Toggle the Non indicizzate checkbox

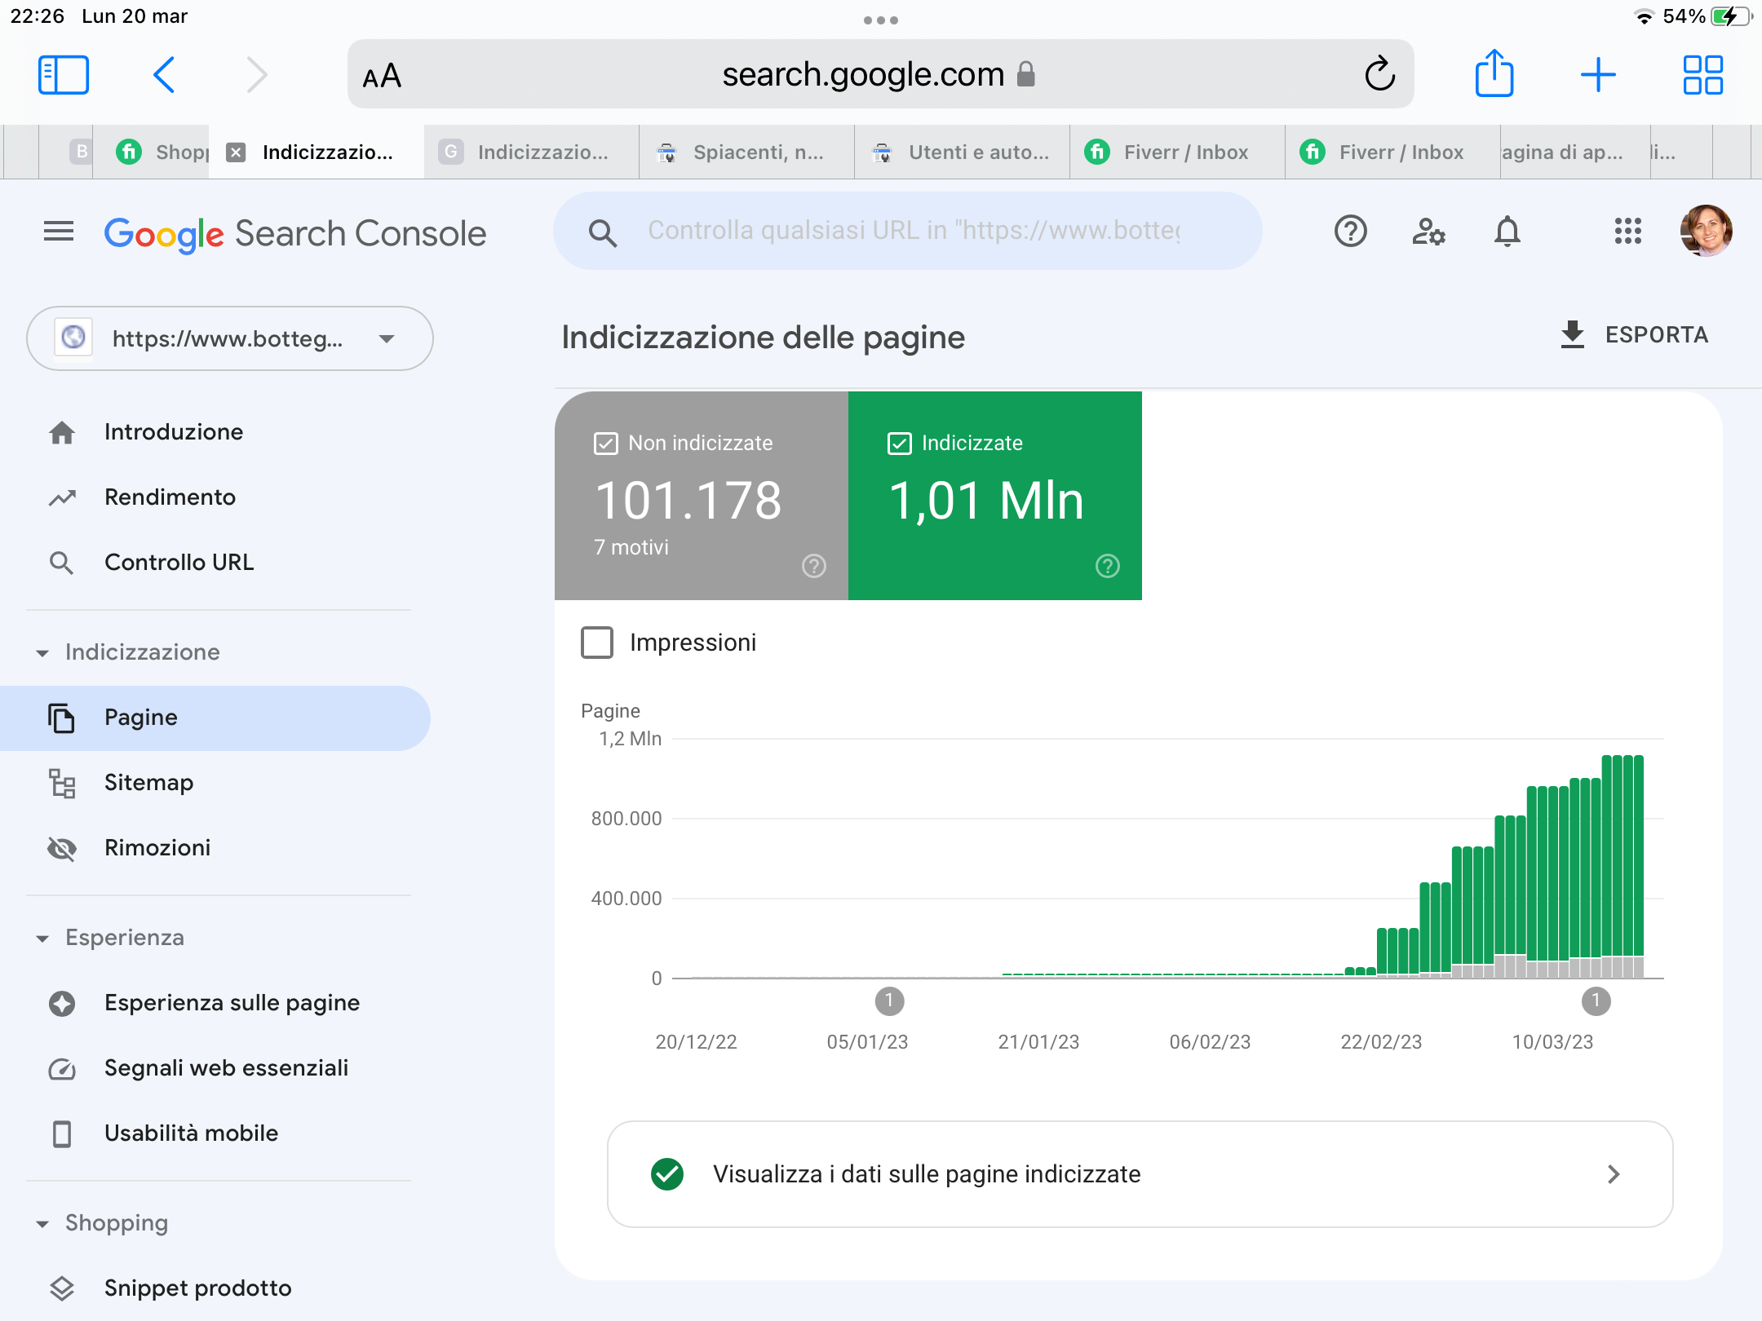[x=605, y=444]
